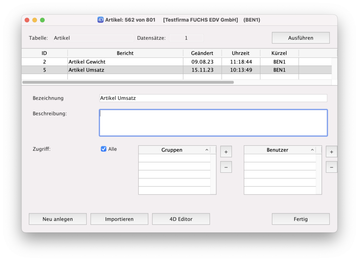Sort the Benutzer list via header arrow
This screenshot has height=261, width=359.
[x=312, y=150]
